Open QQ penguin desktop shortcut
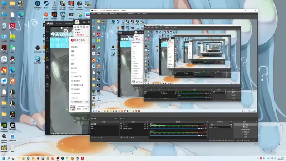286x161 pixels. point(12,60)
